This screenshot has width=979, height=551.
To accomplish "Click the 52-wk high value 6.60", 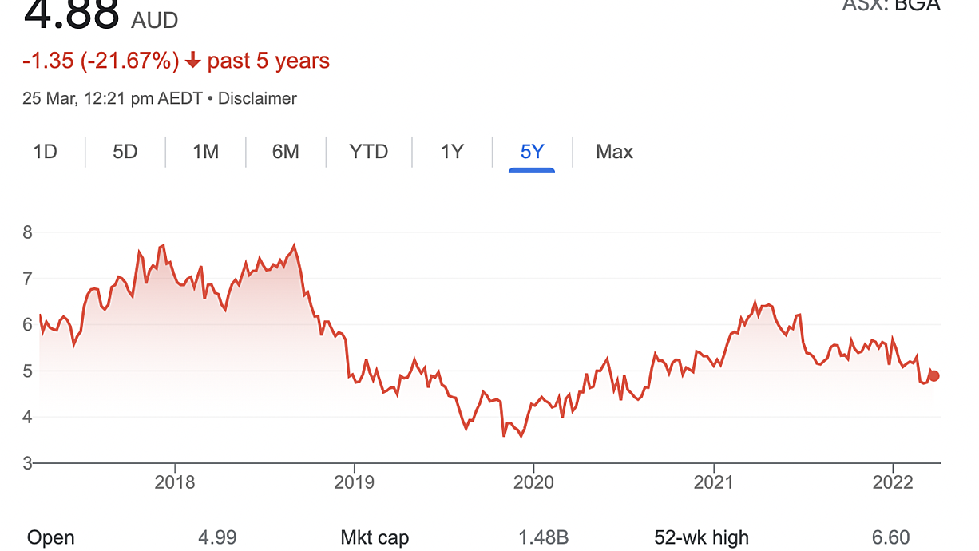I will (x=890, y=538).
